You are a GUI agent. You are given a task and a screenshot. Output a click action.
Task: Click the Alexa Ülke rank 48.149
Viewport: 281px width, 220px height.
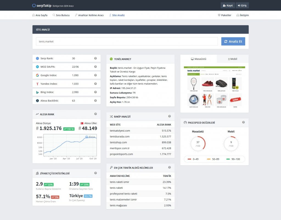click(88, 128)
